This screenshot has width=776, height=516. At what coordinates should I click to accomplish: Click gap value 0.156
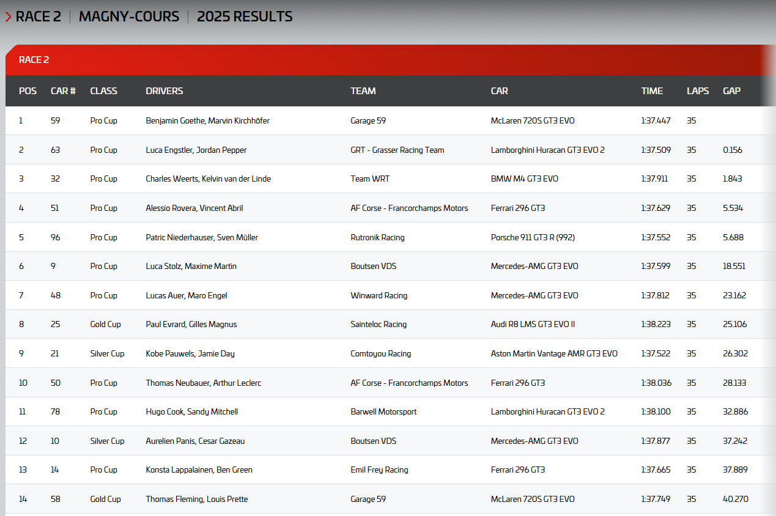point(733,150)
